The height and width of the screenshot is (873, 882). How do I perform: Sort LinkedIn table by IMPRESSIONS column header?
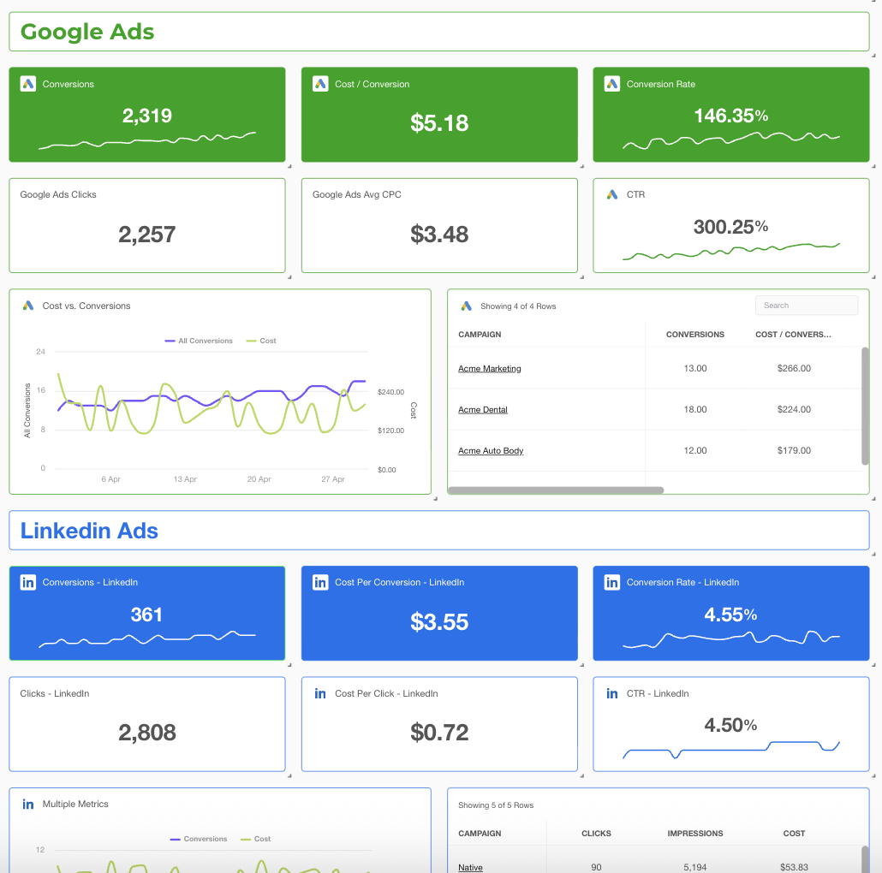(694, 834)
